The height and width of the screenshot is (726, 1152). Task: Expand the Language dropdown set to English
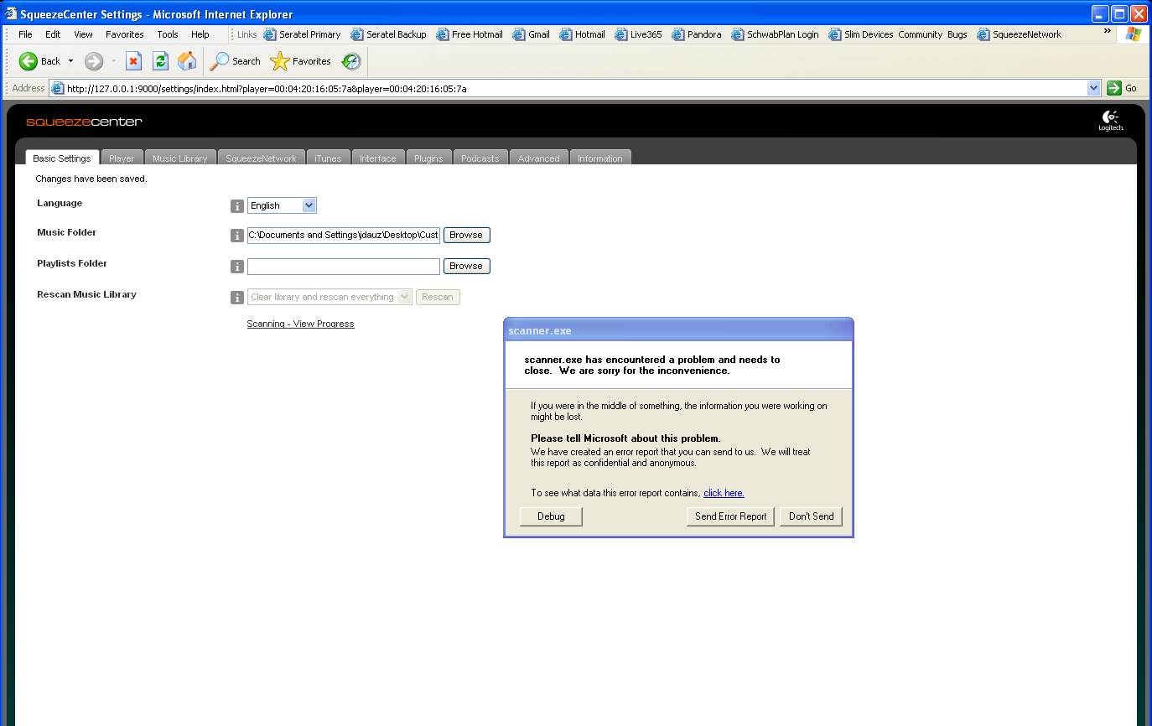pos(309,205)
